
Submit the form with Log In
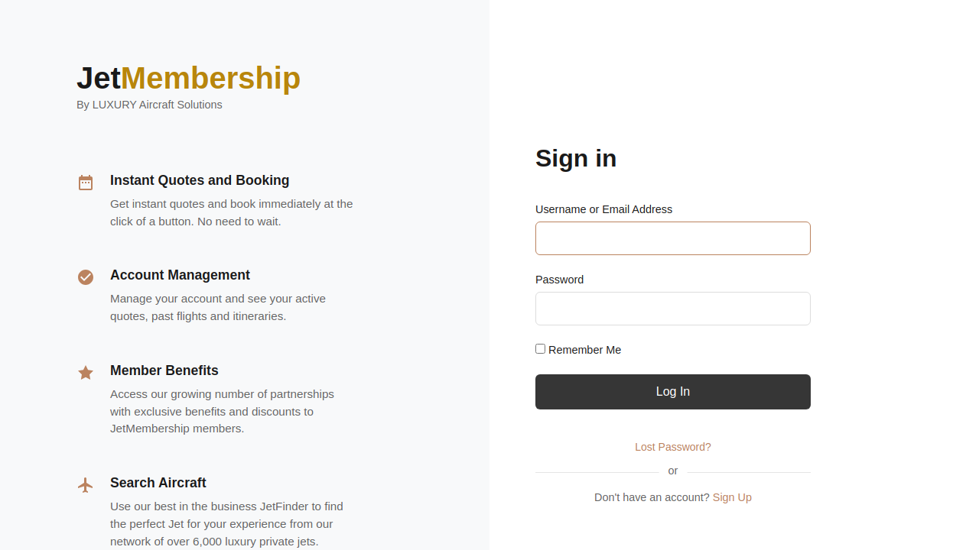click(673, 392)
